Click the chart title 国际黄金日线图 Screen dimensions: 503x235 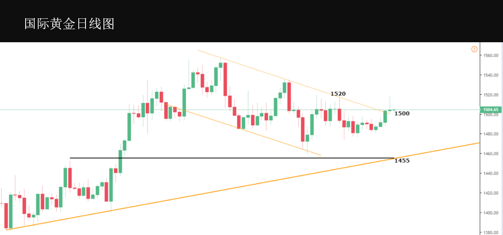[69, 24]
